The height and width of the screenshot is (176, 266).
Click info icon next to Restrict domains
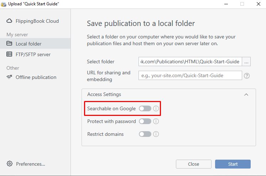click(156, 134)
